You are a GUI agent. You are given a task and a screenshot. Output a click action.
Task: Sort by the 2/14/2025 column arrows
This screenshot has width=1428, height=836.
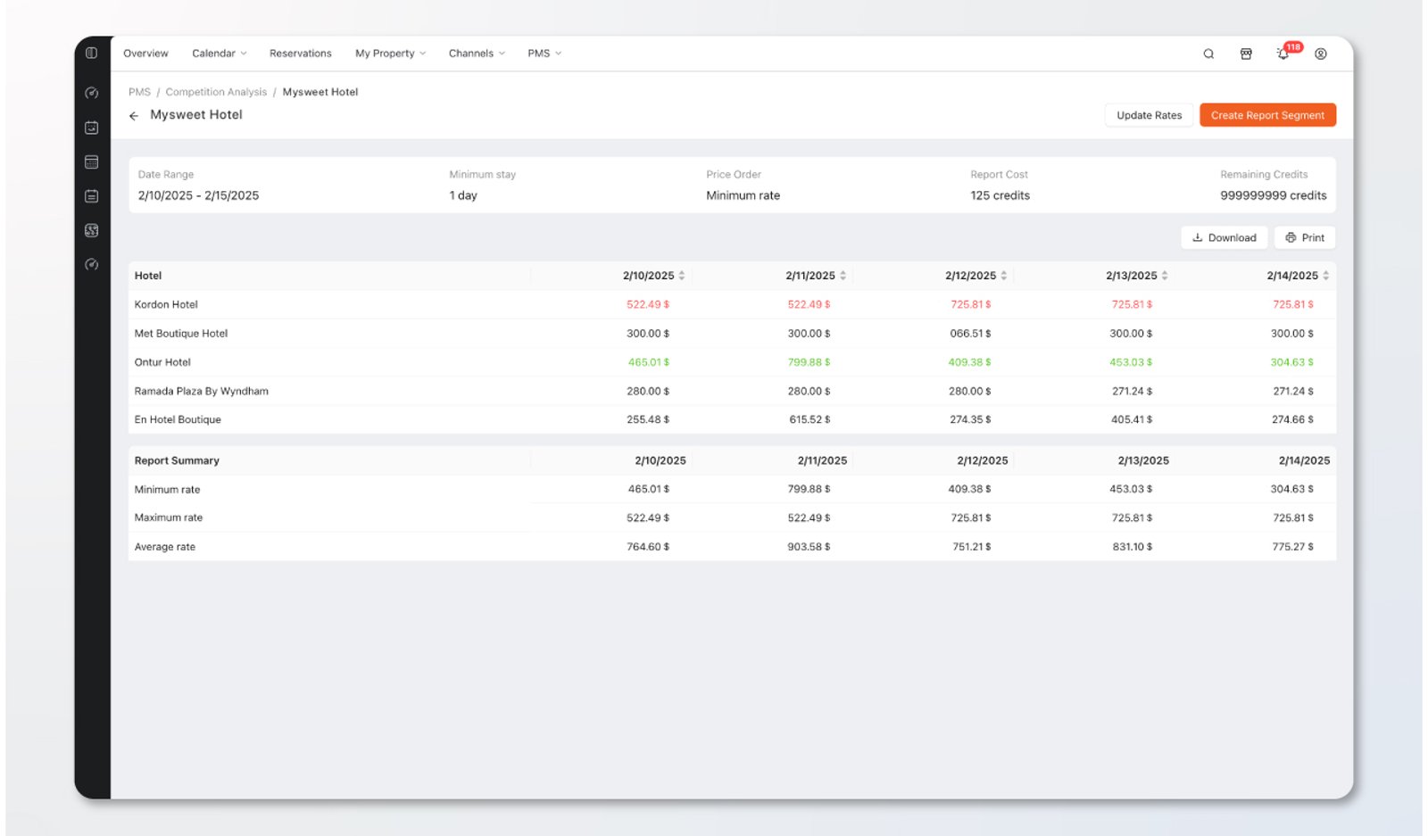click(1326, 276)
